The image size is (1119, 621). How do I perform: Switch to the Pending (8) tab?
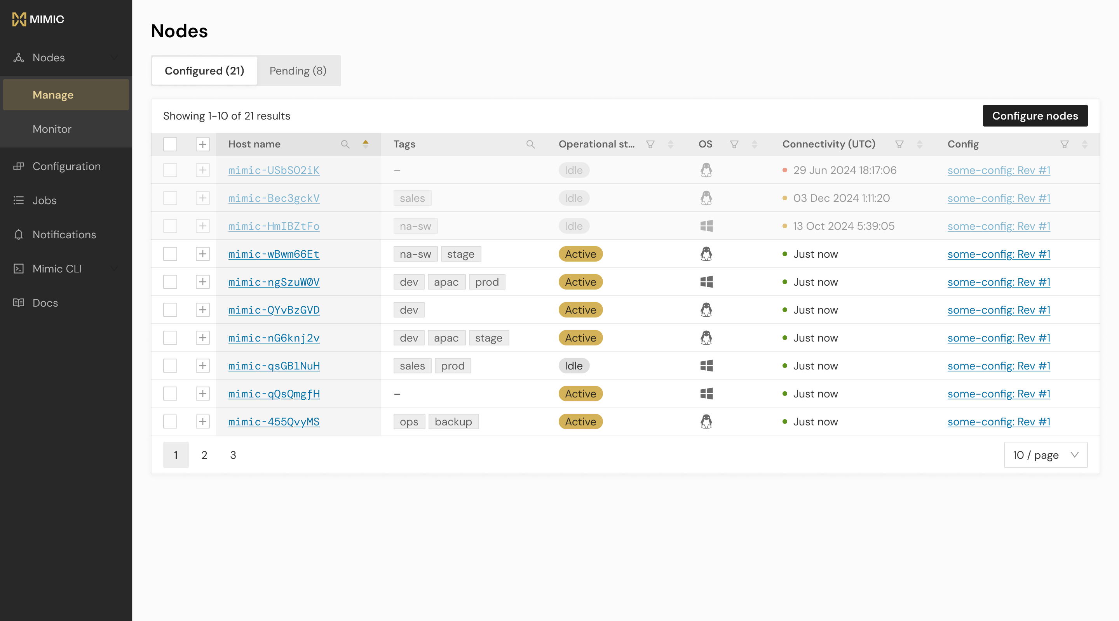click(298, 70)
